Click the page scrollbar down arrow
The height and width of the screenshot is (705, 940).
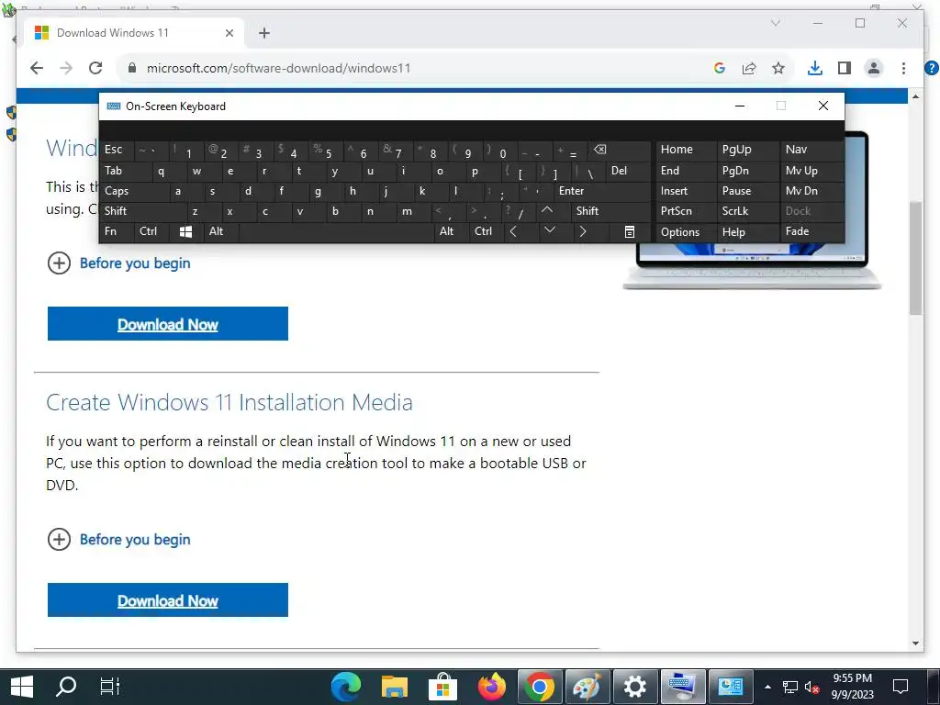tap(915, 643)
